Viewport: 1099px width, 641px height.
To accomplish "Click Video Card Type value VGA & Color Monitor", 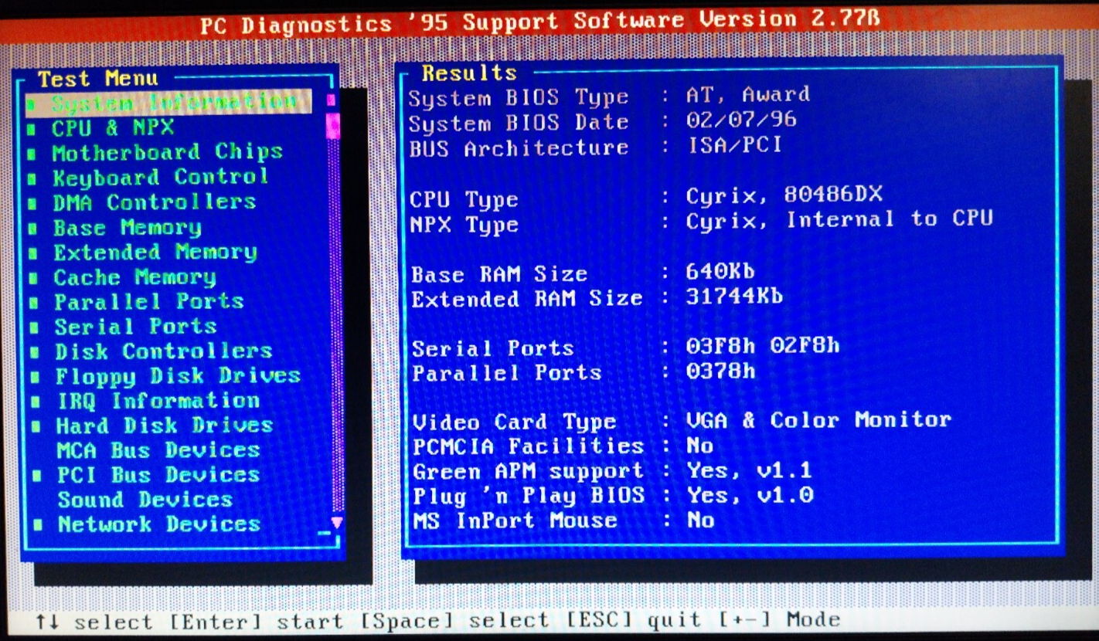I will 819,421.
